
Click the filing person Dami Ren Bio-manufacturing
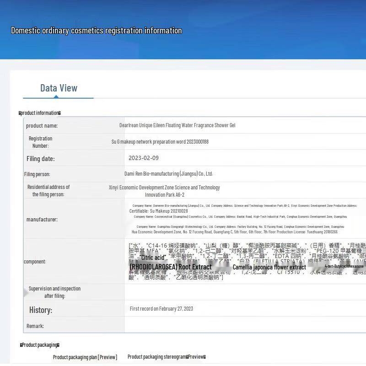point(168,174)
